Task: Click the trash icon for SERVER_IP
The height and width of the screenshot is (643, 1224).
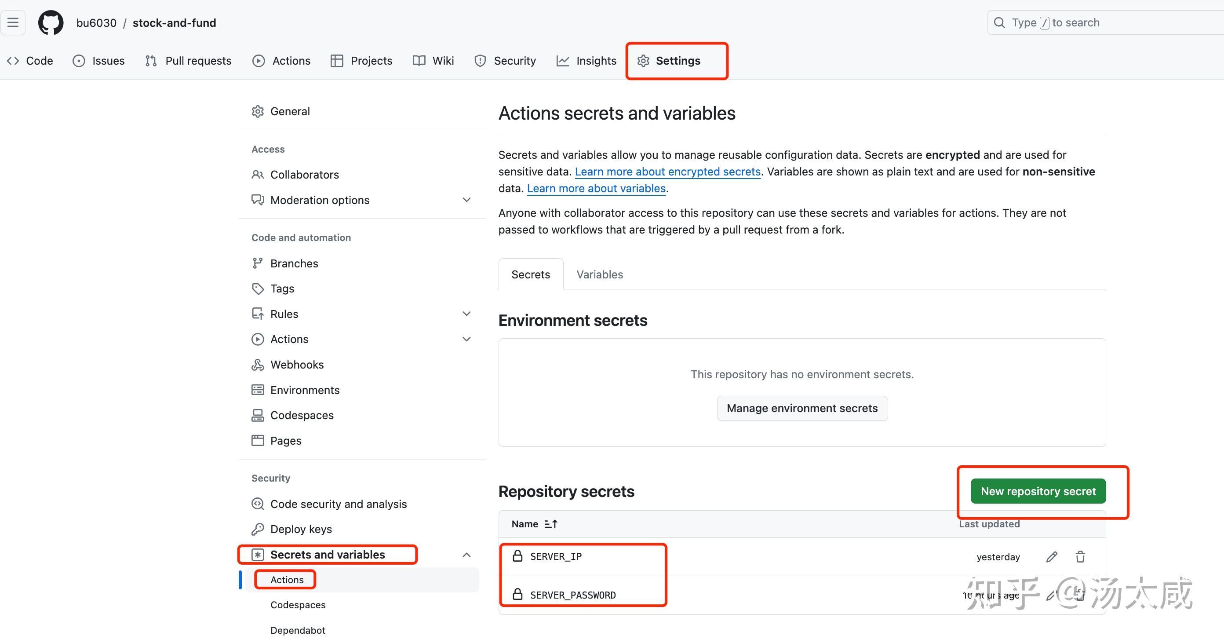Action: click(x=1080, y=556)
